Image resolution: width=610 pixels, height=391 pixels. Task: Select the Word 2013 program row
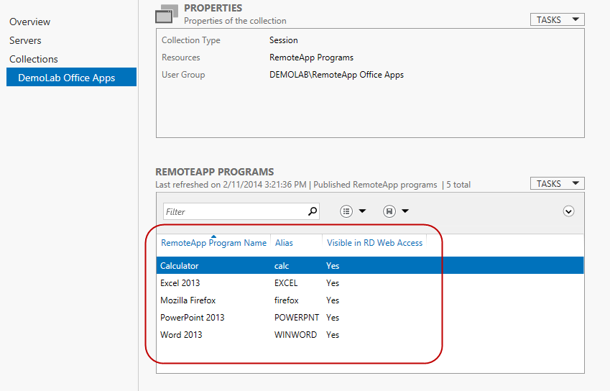point(181,335)
